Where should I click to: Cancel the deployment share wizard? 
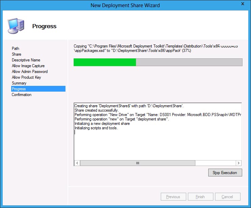[x=227, y=197]
